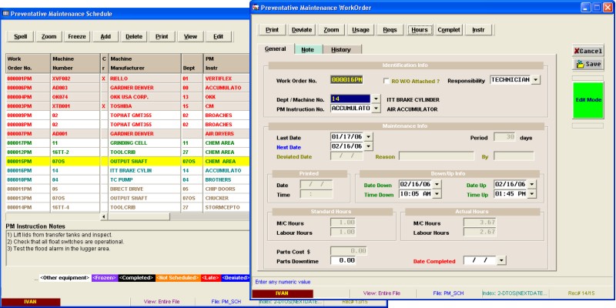
Task: Click the Save button with disk icon
Action: 589,65
